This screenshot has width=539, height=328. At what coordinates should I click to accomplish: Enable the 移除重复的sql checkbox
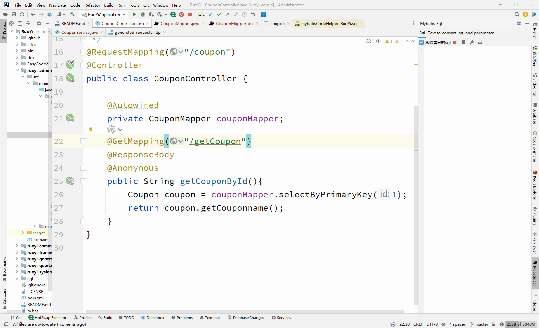[421, 42]
